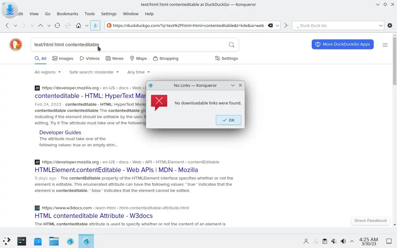Click More DuckDuckGo Apps button

pyautogui.click(x=343, y=44)
